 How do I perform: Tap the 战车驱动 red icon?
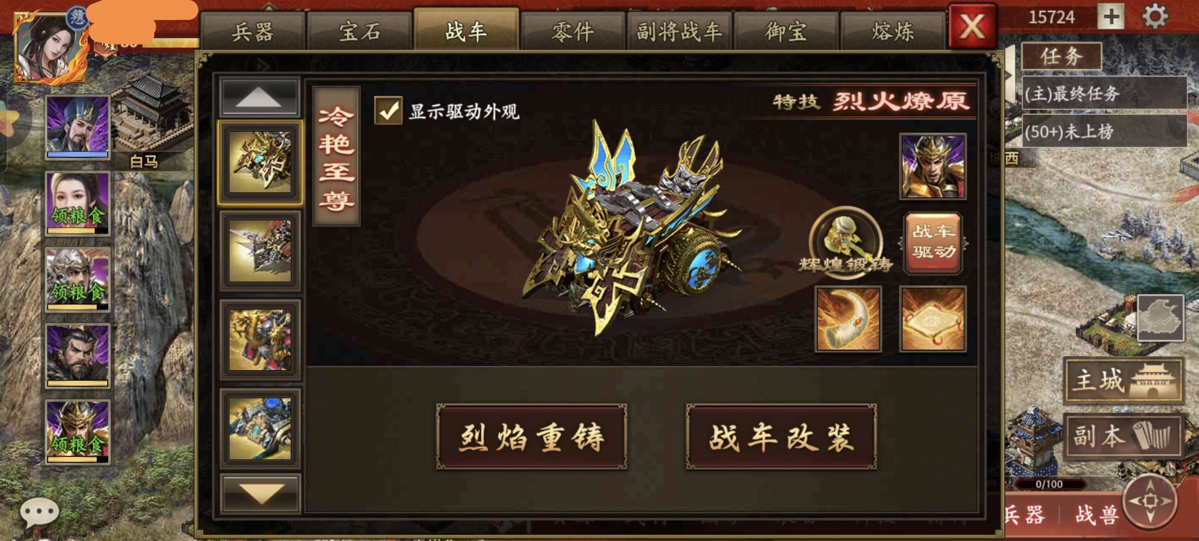(933, 242)
